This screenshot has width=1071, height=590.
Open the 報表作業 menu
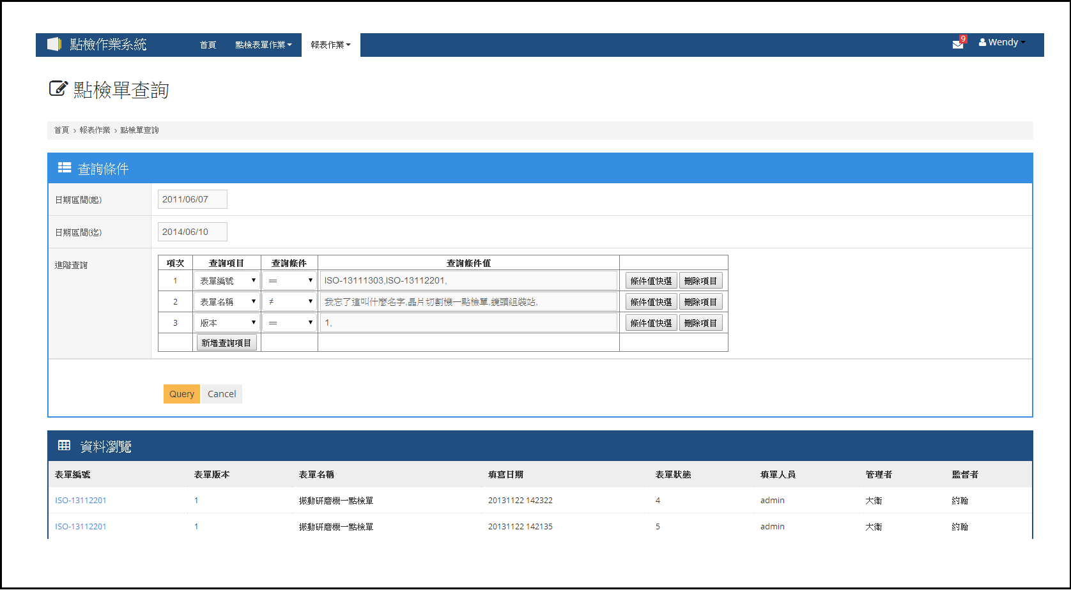330,45
